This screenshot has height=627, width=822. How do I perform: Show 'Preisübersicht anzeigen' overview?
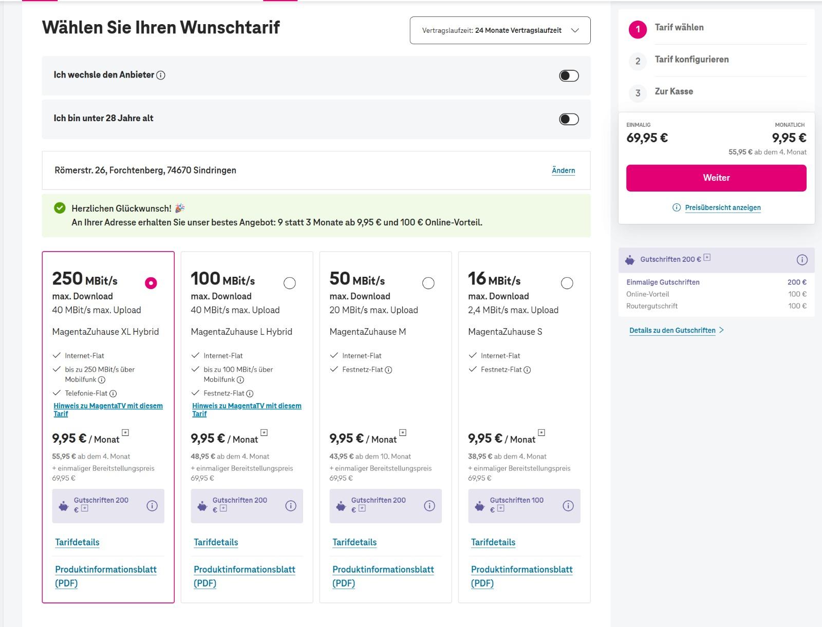click(722, 207)
